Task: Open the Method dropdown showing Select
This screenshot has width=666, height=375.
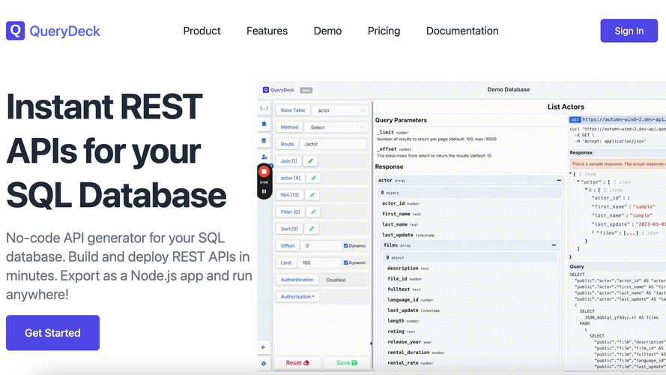Action: coord(336,127)
